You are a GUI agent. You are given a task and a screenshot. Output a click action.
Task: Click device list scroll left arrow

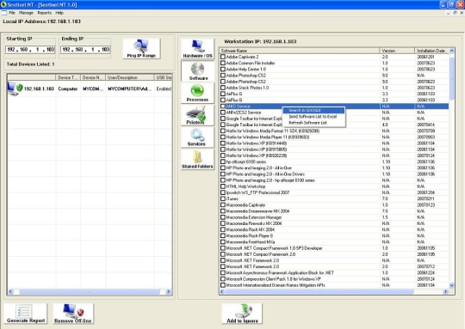pyautogui.click(x=10, y=292)
